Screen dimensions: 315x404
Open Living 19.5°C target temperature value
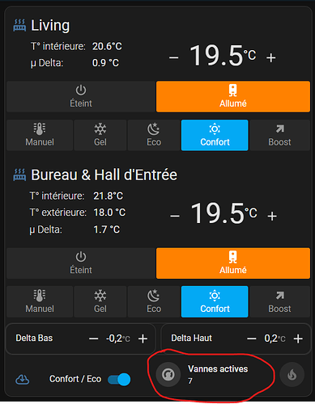pyautogui.click(x=223, y=56)
